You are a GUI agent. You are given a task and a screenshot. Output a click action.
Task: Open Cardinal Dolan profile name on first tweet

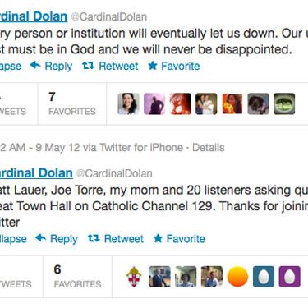[34, 16]
